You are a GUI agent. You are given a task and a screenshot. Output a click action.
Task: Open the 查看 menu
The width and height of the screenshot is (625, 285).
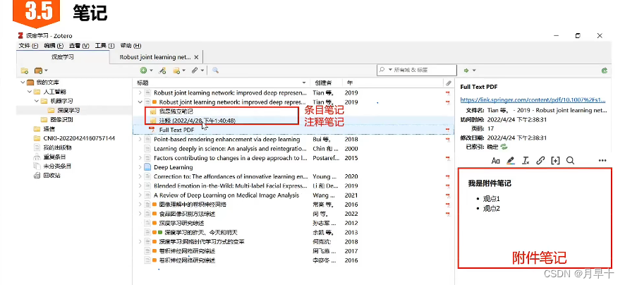click(x=79, y=45)
